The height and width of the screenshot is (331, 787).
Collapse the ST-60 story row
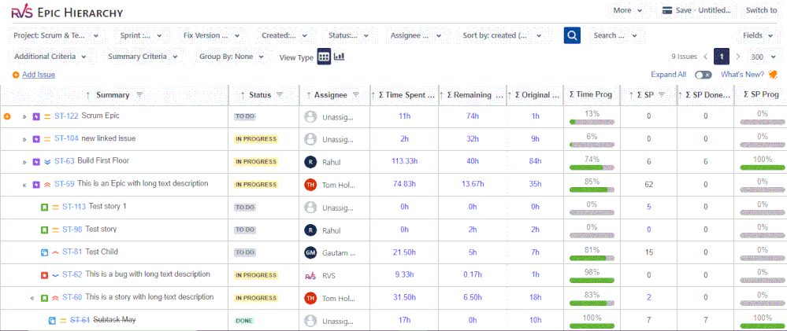32,298
